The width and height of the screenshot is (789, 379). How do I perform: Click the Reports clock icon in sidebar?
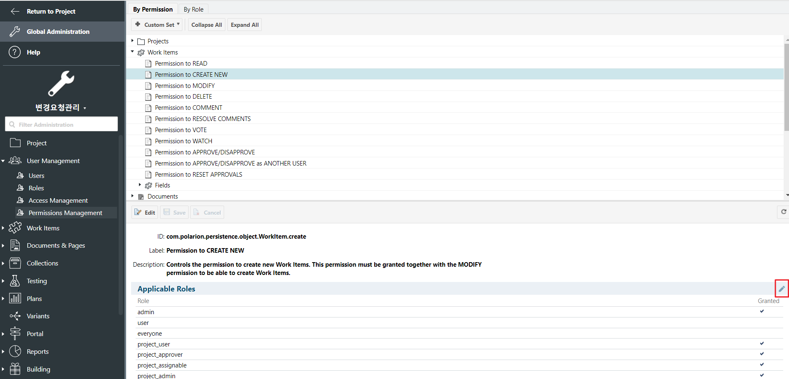pos(15,351)
